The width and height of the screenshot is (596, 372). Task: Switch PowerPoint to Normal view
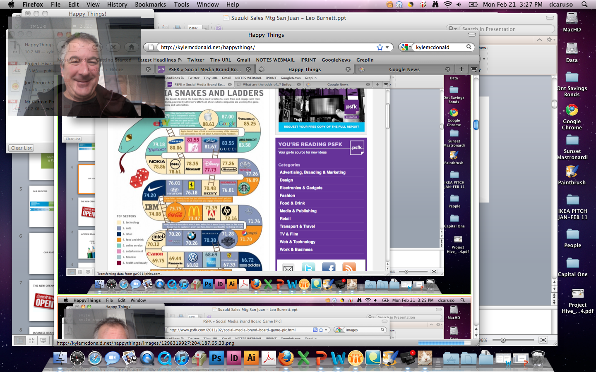pyautogui.click(x=19, y=340)
